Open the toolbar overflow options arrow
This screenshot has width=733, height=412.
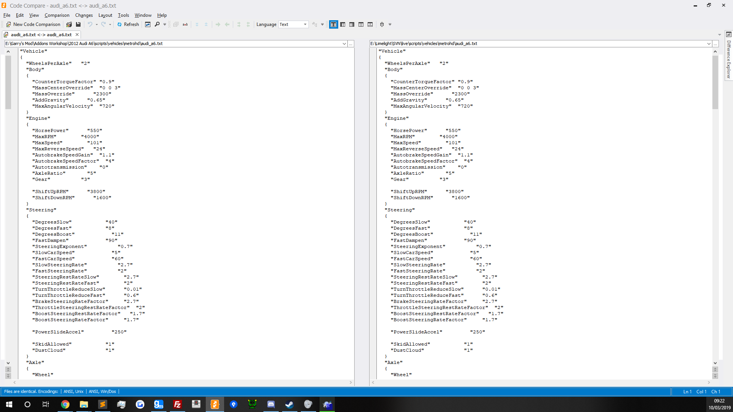(x=390, y=24)
